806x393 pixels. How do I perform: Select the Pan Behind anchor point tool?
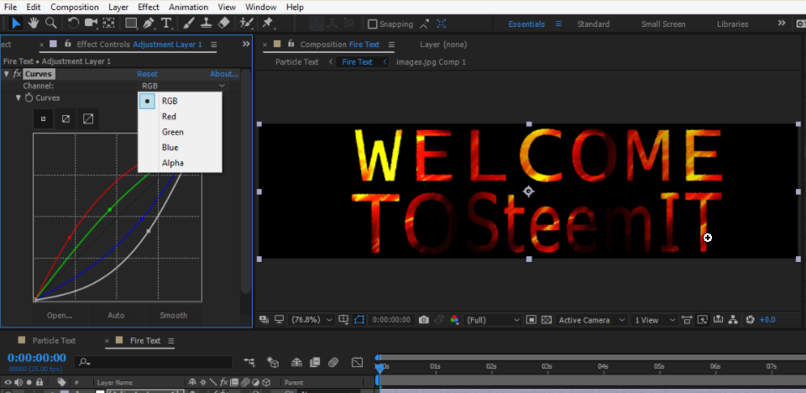pyautogui.click(x=108, y=24)
